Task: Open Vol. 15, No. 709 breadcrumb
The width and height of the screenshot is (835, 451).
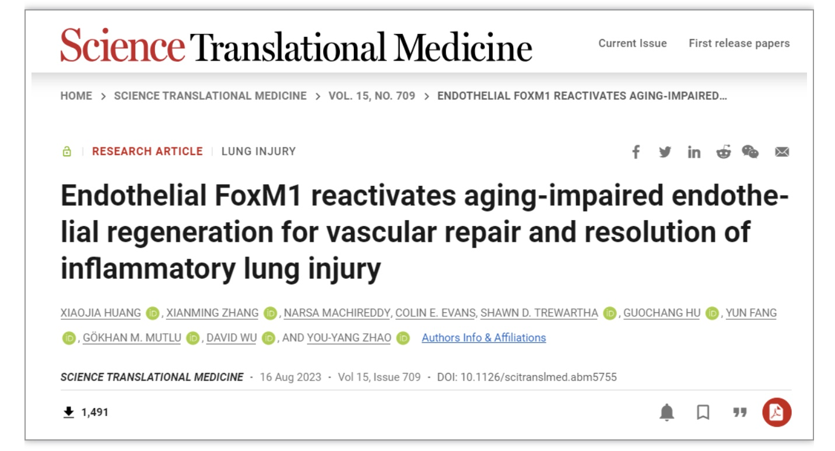Action: click(372, 97)
